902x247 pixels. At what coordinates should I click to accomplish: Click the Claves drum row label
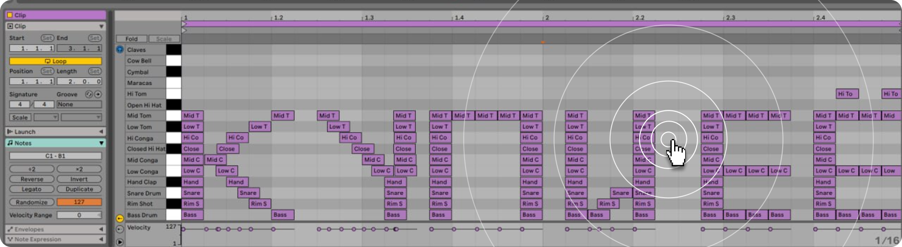tap(136, 50)
